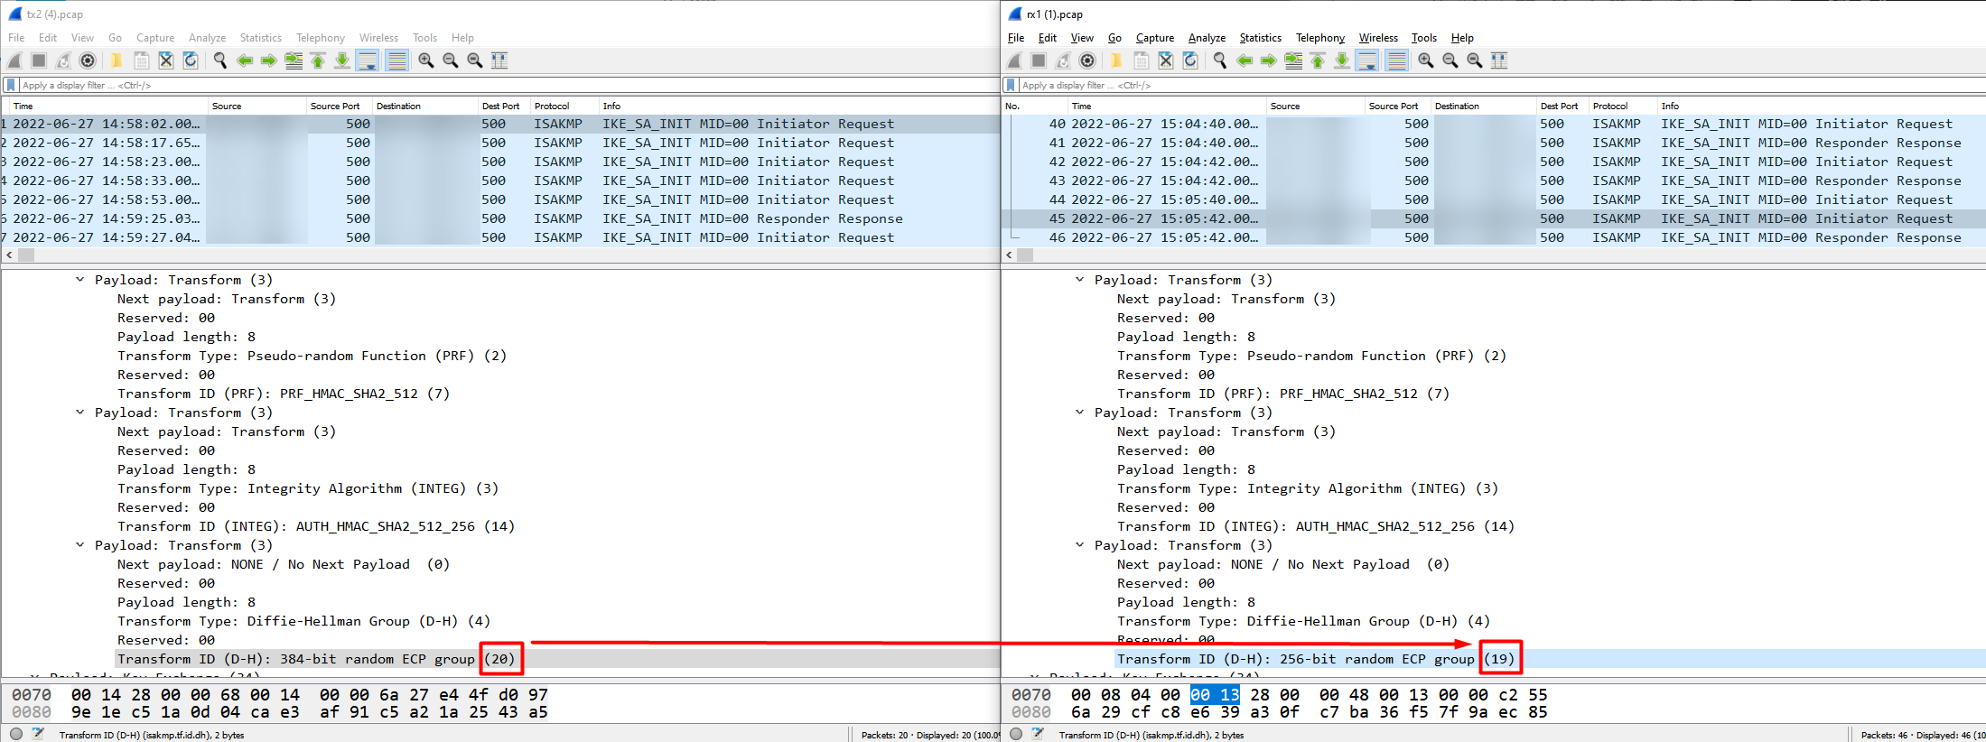The width and height of the screenshot is (1986, 742).
Task: Click Find Packet magnifier in left tx2 window
Action: coord(219,60)
